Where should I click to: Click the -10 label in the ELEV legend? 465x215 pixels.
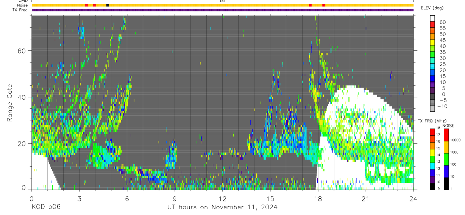pos(443,106)
